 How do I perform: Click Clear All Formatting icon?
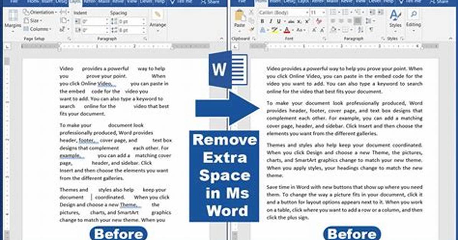pos(319,21)
